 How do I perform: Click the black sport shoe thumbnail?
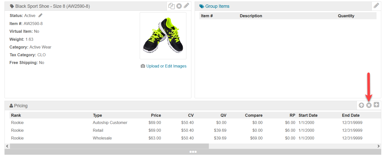pos(163,35)
